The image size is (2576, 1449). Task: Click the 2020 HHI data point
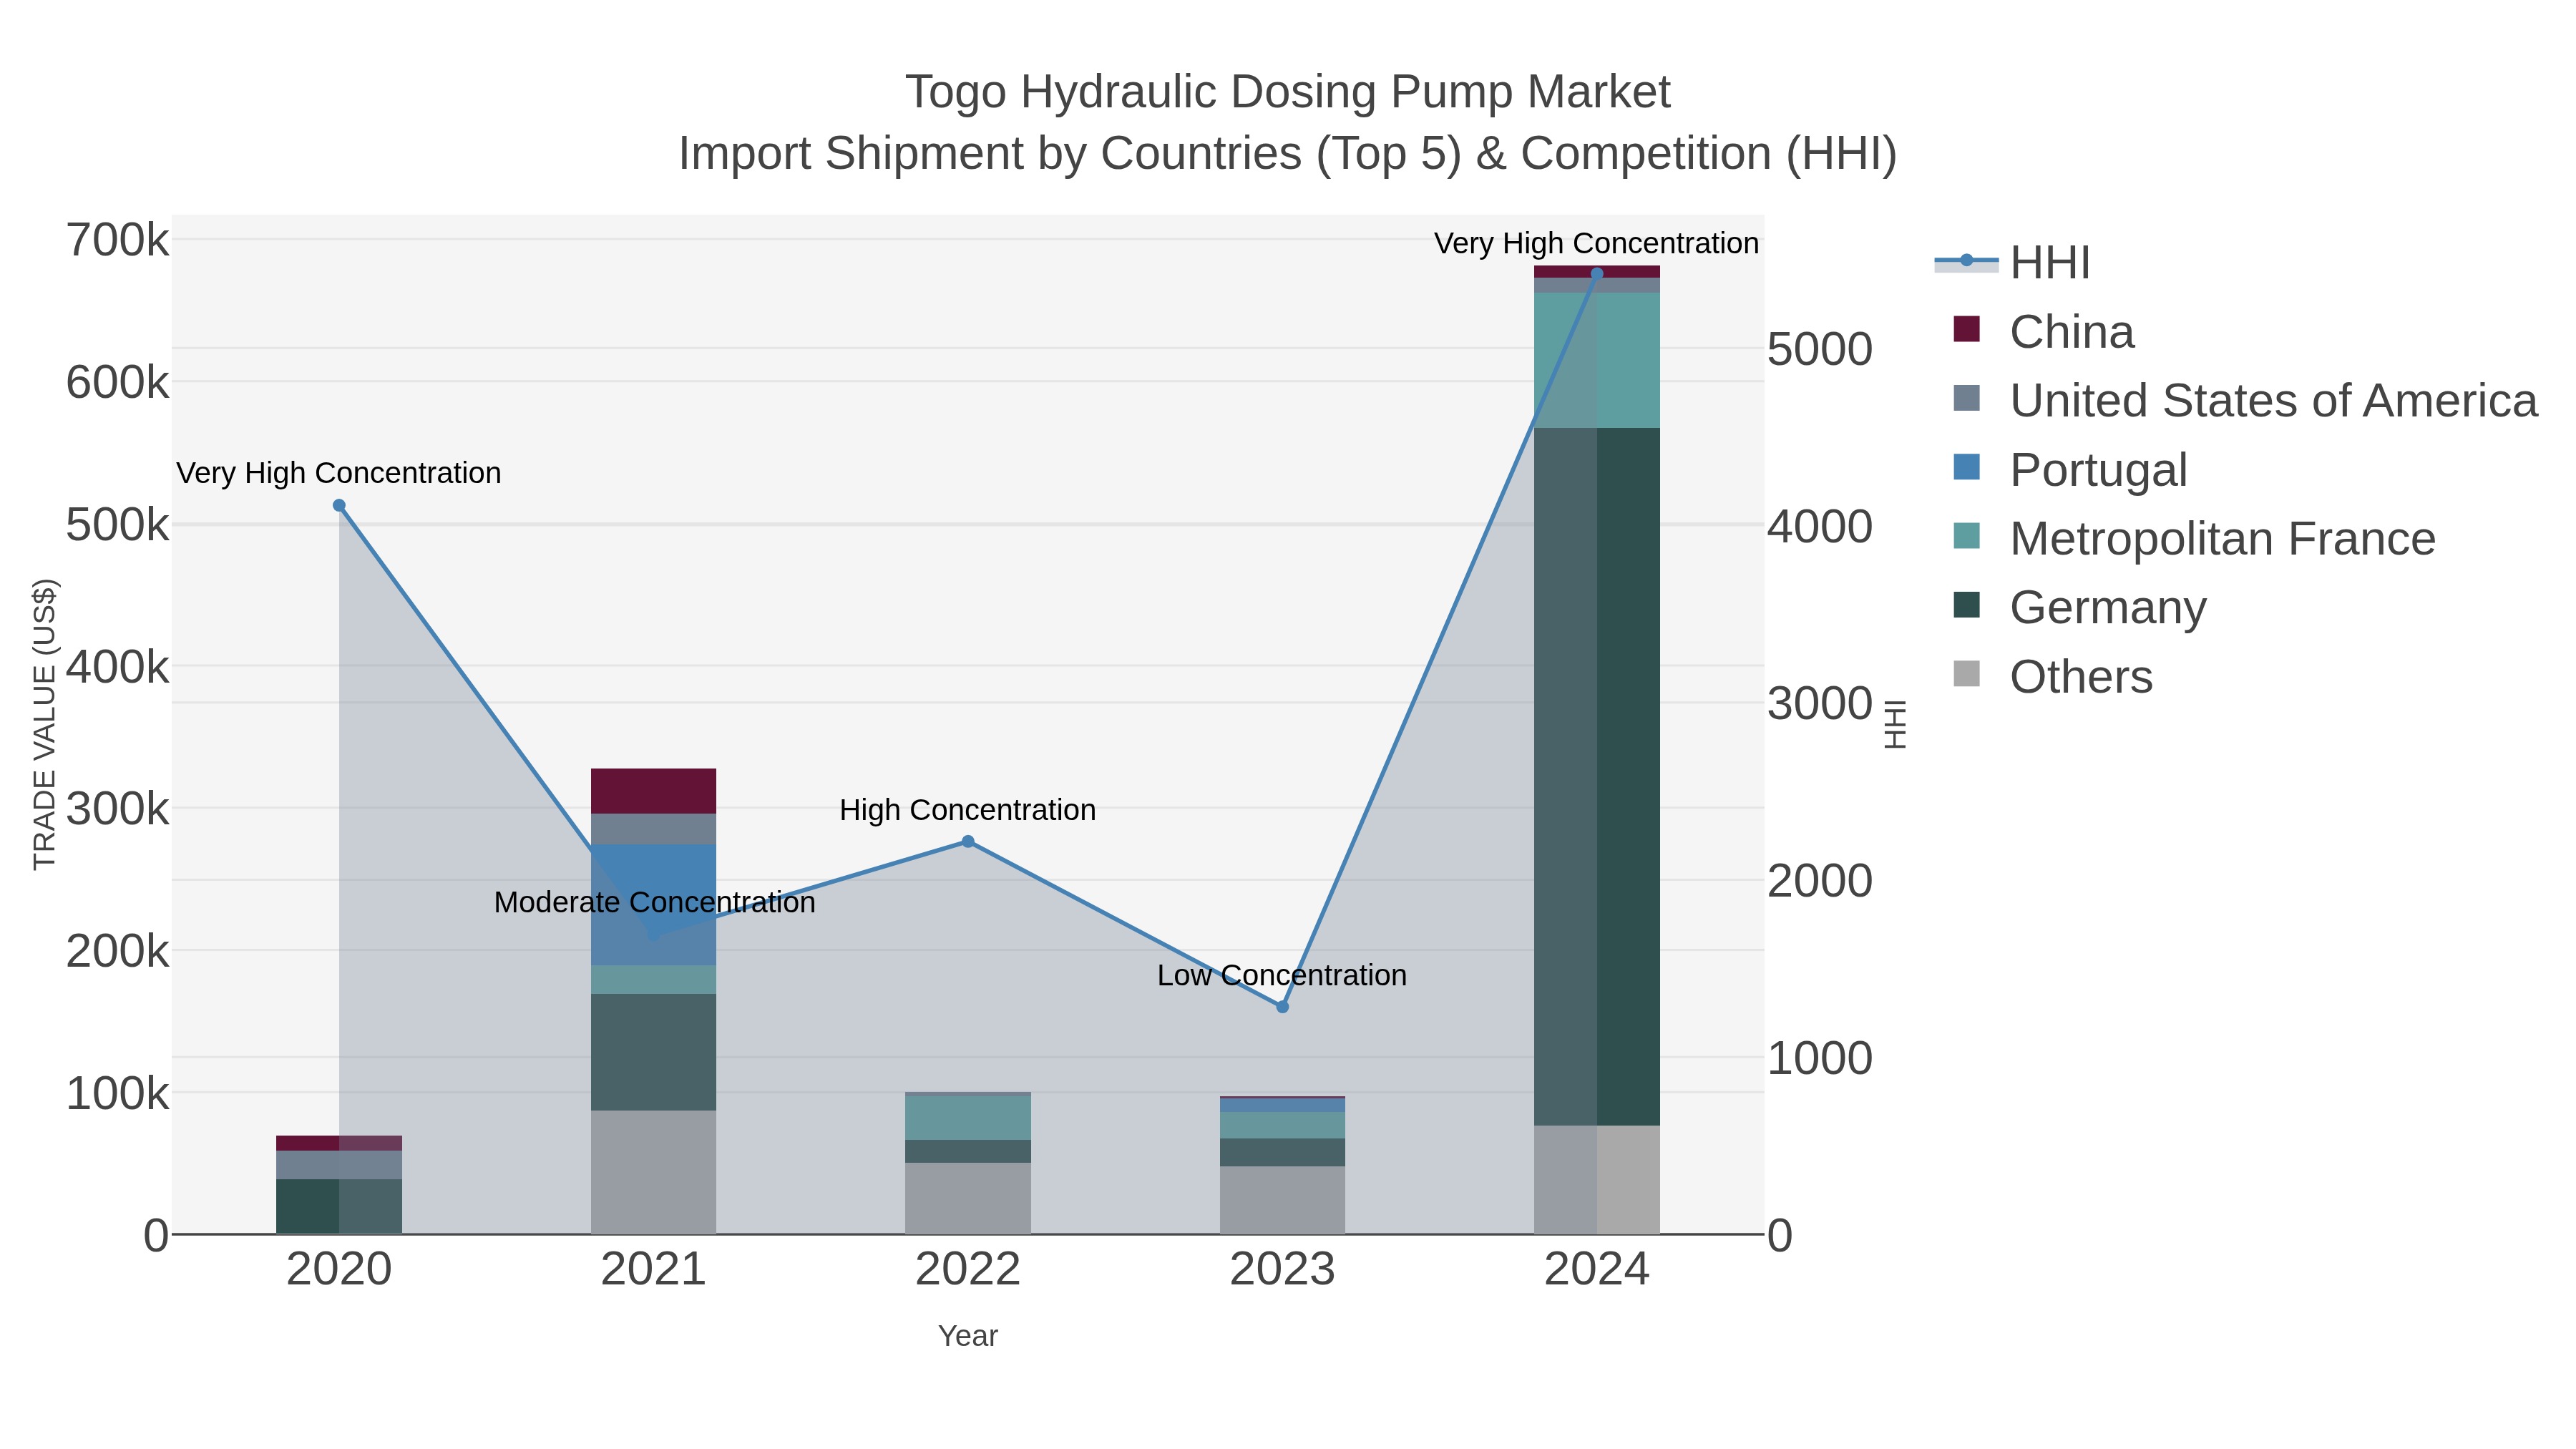pos(339,506)
